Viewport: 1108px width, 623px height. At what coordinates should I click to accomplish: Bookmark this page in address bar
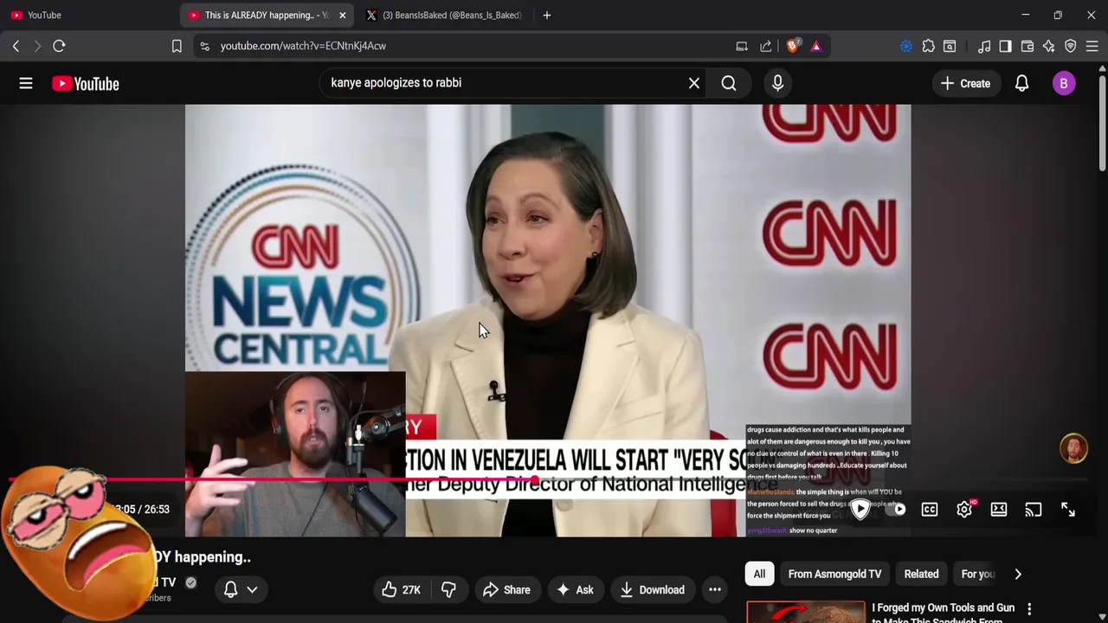coord(177,46)
